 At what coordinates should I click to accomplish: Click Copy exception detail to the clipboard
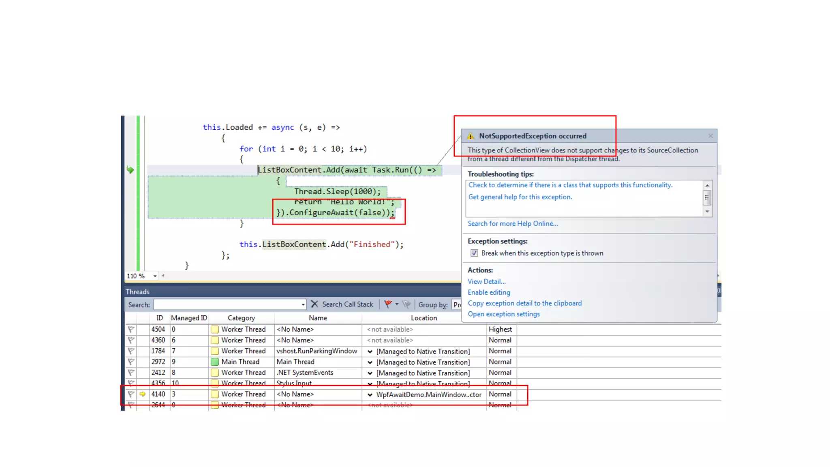click(524, 303)
